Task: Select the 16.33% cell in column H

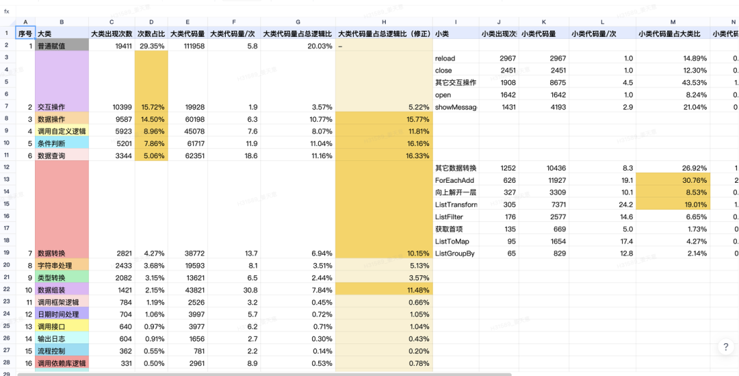Action: click(x=383, y=156)
